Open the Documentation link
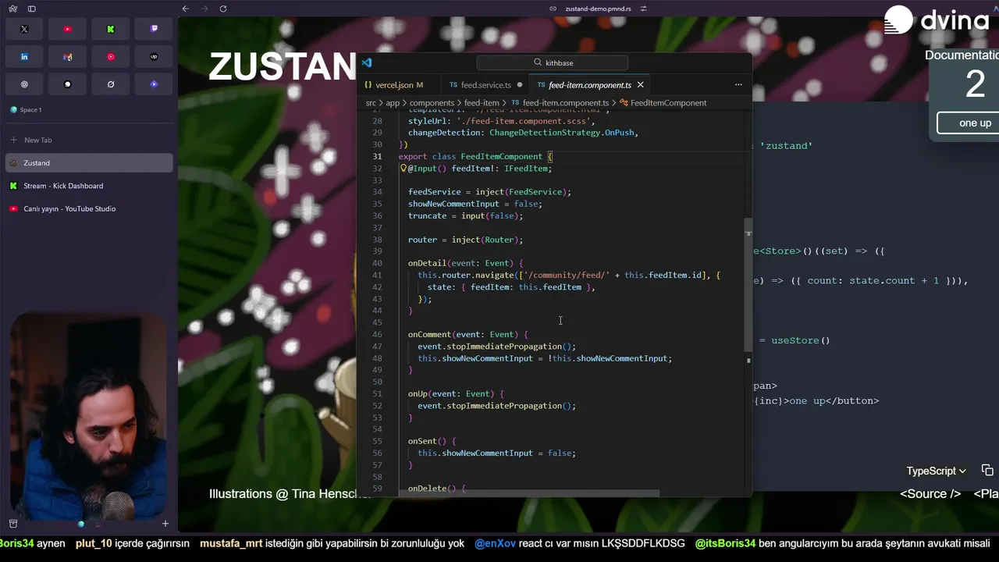 click(x=962, y=55)
